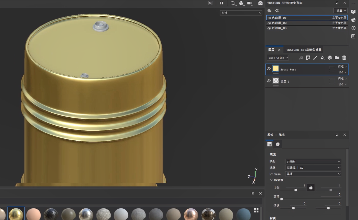The height and width of the screenshot is (220, 358).
Task: Toggle the UV scale ratio lock
Action: coord(311,188)
